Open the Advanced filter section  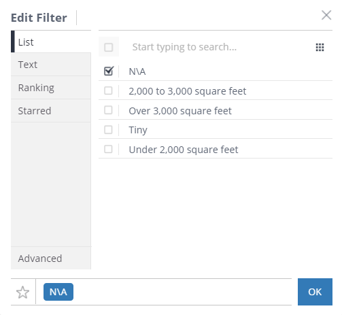pyautogui.click(x=51, y=259)
